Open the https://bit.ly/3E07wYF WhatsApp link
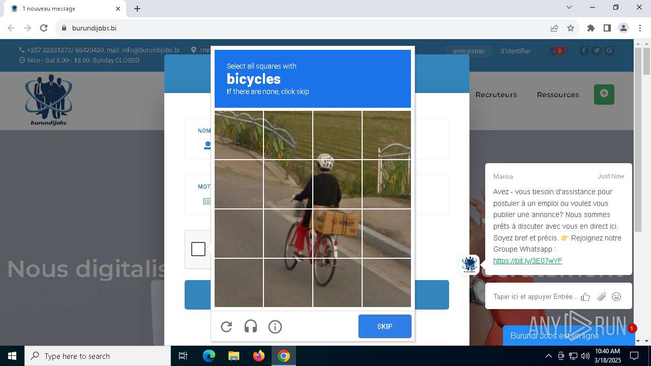This screenshot has height=366, width=651. (528, 261)
